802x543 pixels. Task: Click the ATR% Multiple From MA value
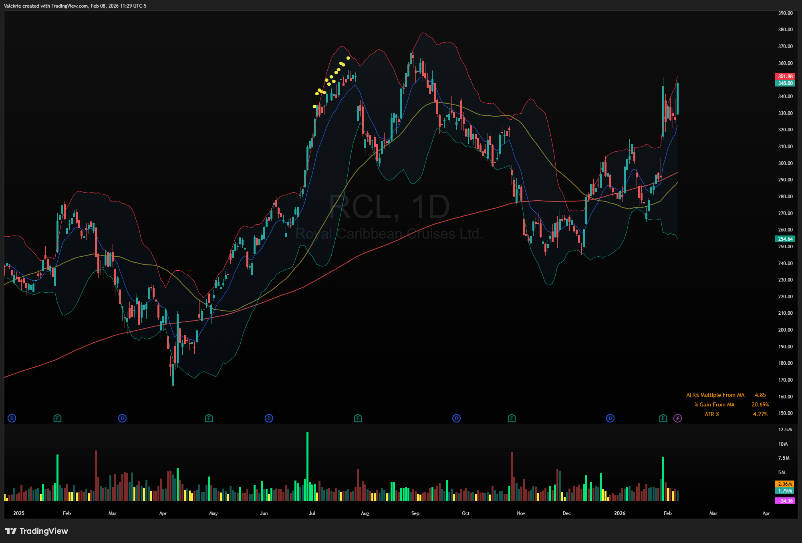coord(760,395)
